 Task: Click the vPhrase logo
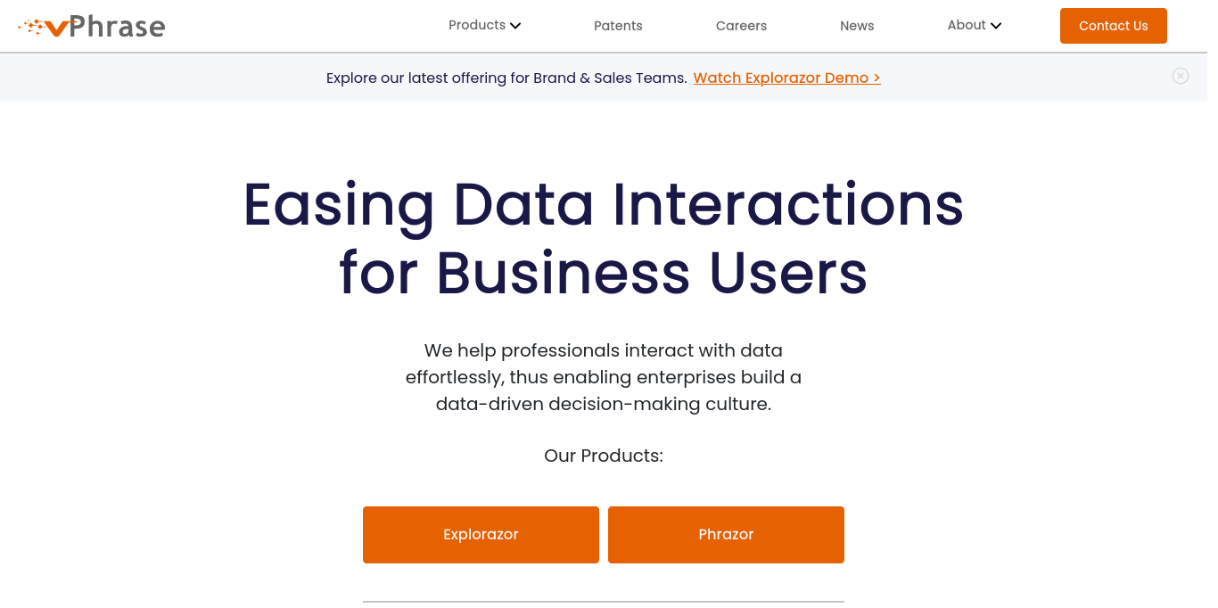coord(93,27)
